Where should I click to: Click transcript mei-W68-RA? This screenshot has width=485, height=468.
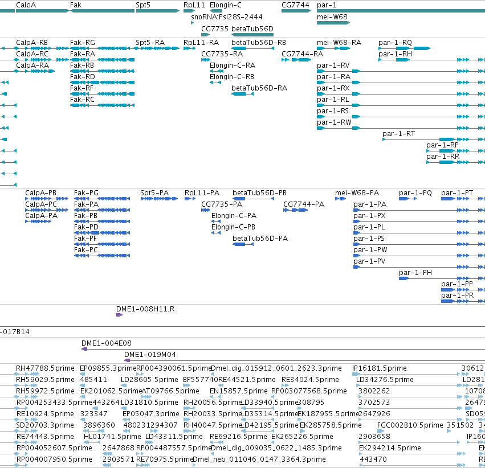[x=333, y=48]
